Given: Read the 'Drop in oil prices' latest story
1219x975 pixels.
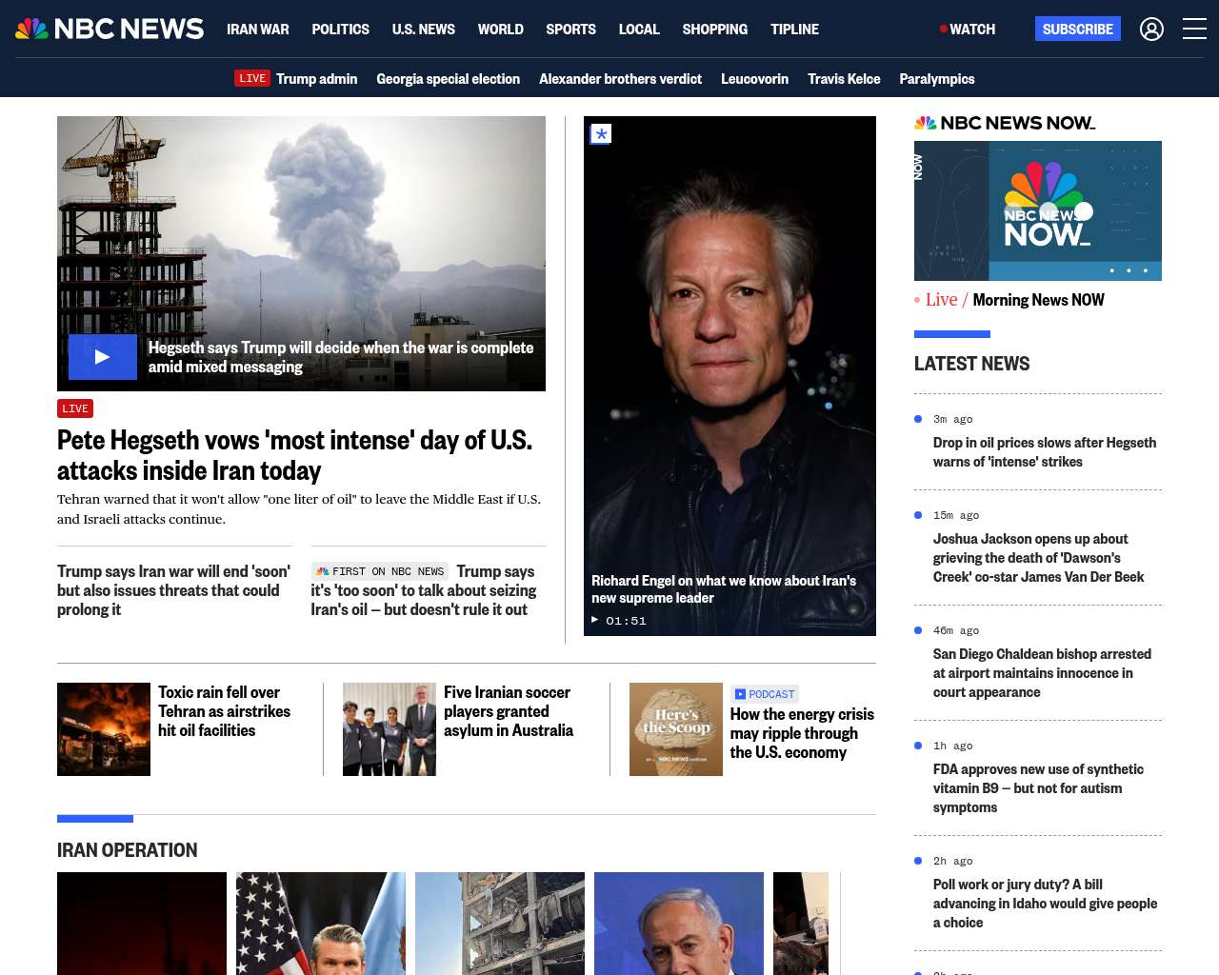Looking at the screenshot, I should 1044,452.
